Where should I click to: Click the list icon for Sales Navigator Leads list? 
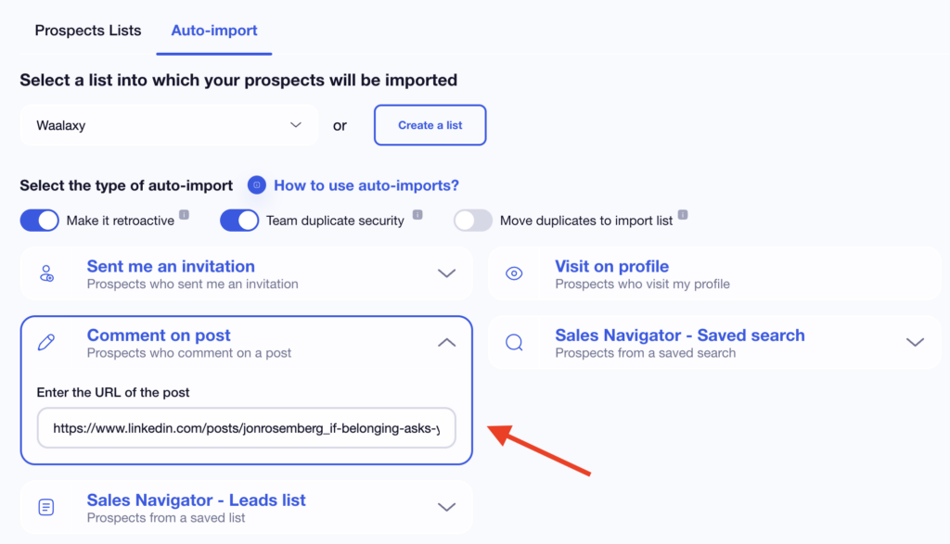pyautogui.click(x=46, y=507)
